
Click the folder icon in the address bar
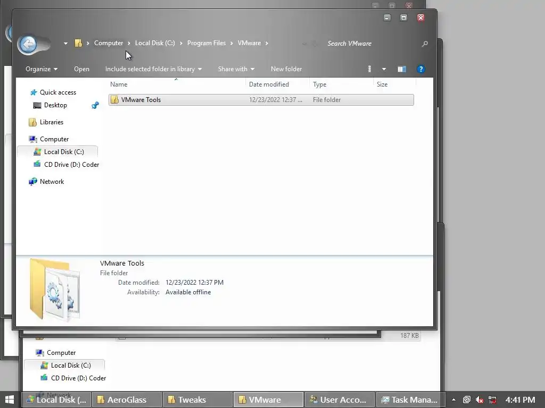pos(79,43)
